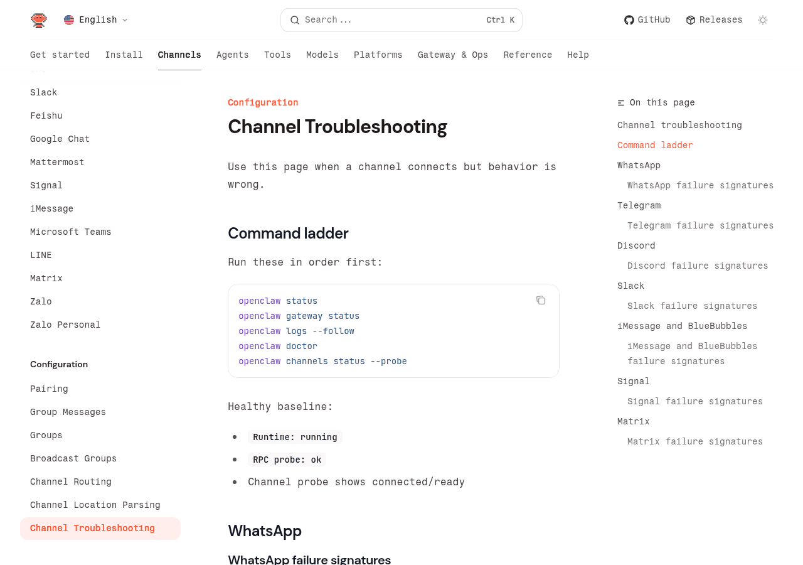Image resolution: width=803 pixels, height=565 pixels.
Task: Navigate to Telegram failure signatures
Action: tap(700, 224)
